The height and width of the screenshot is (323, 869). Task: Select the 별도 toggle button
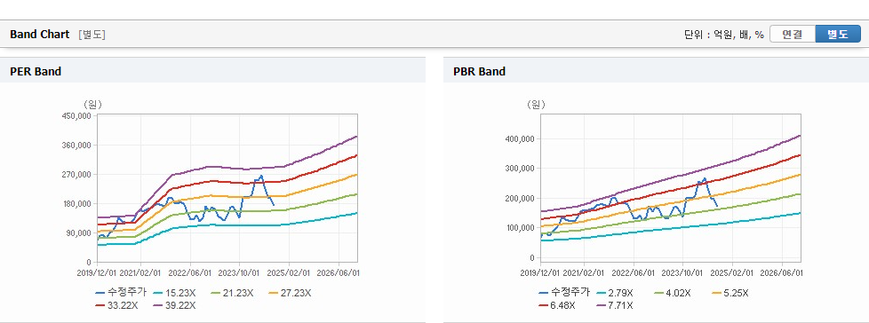837,34
